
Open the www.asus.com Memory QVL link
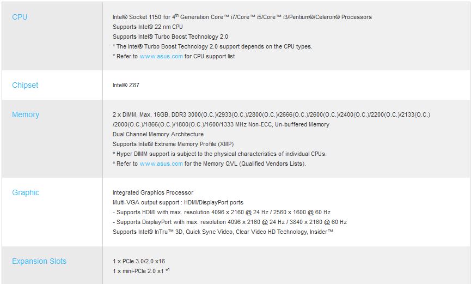click(x=161, y=164)
